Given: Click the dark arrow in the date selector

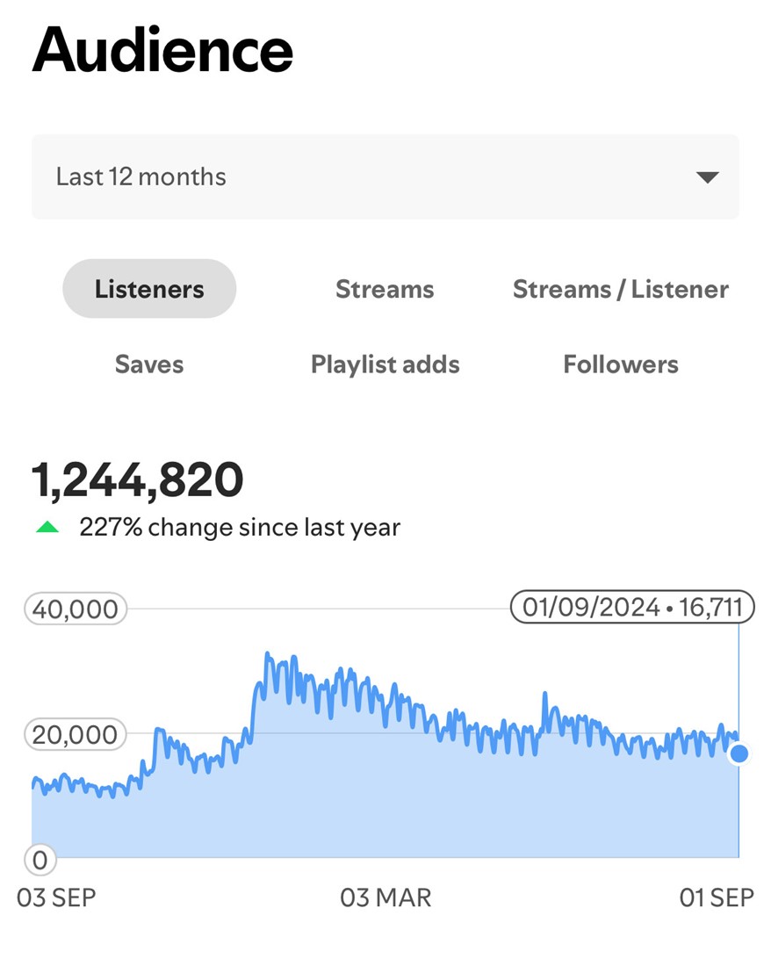Looking at the screenshot, I should [x=707, y=177].
